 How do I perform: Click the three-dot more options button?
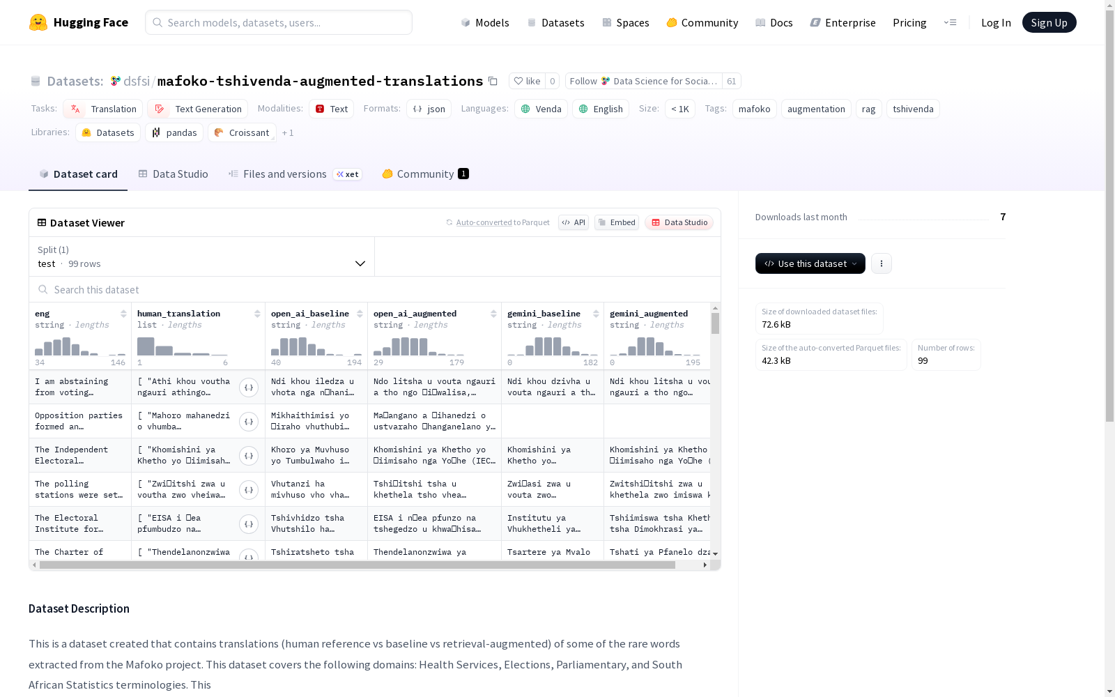(x=882, y=263)
